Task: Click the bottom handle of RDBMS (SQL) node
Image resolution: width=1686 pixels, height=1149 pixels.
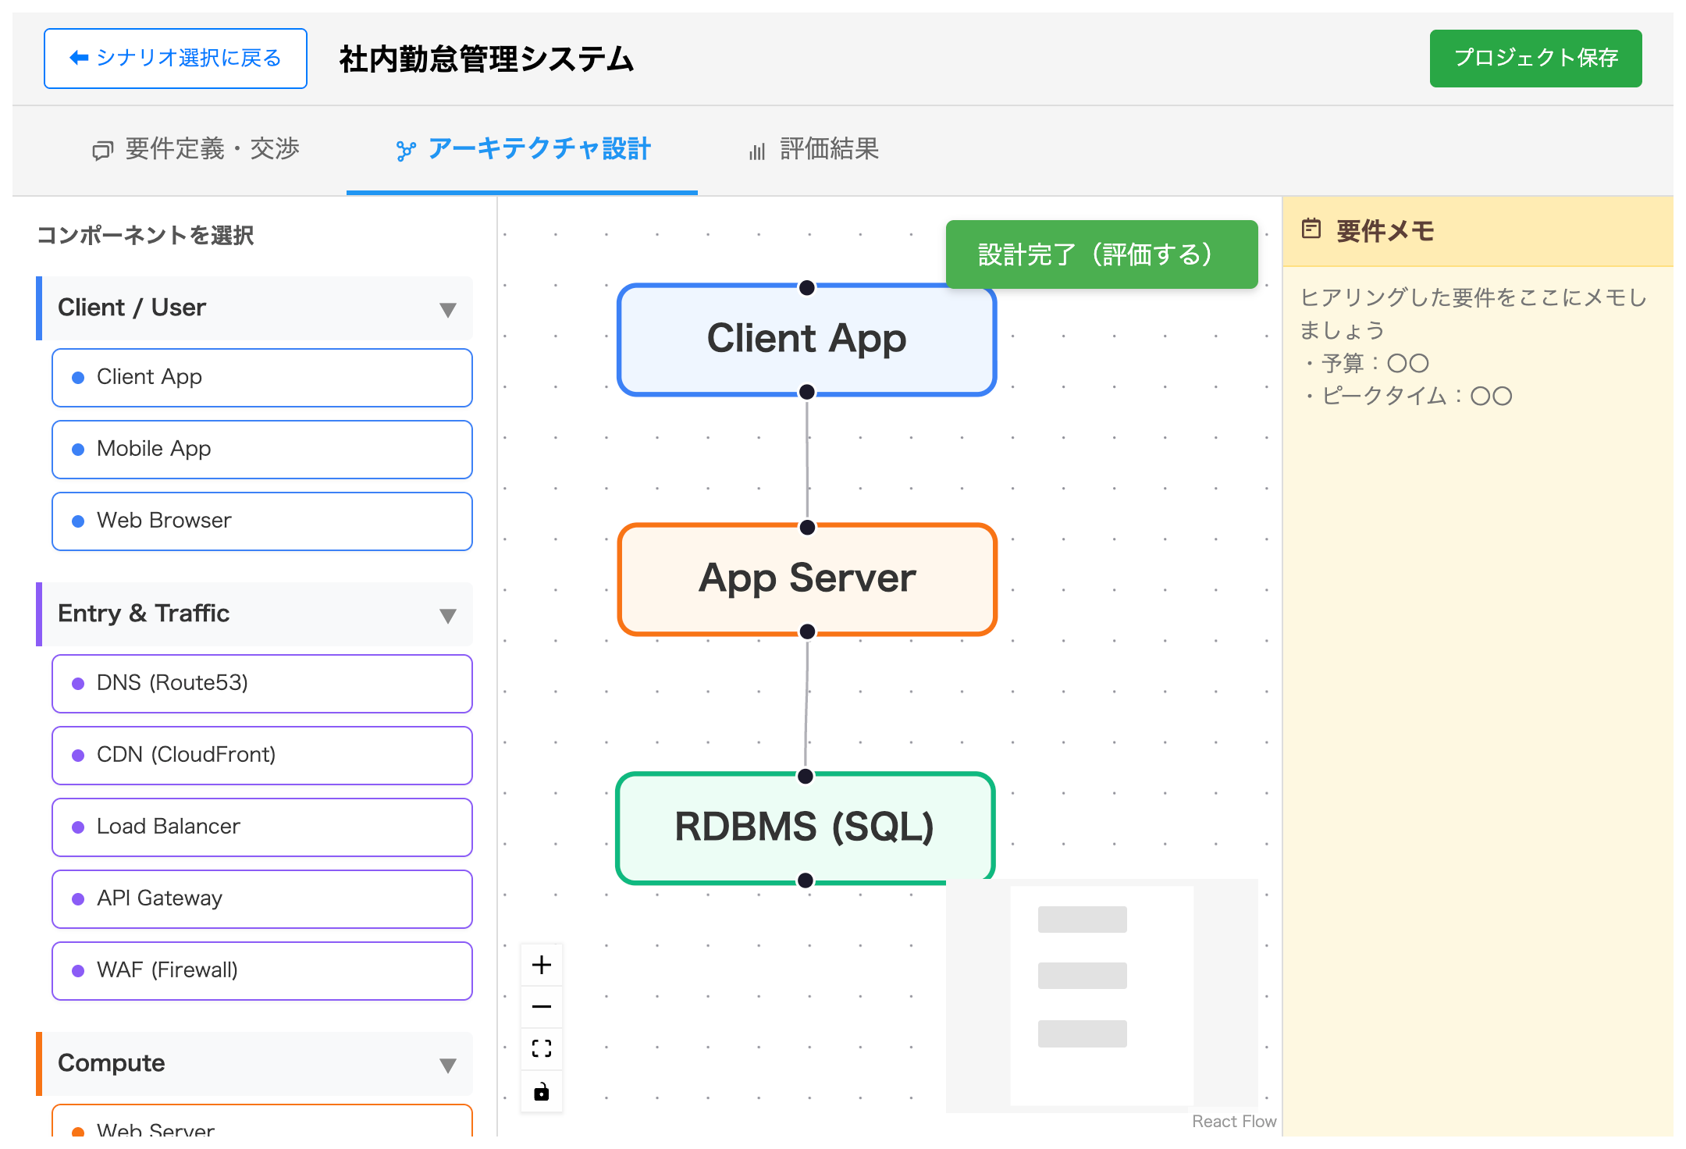Action: (x=806, y=880)
